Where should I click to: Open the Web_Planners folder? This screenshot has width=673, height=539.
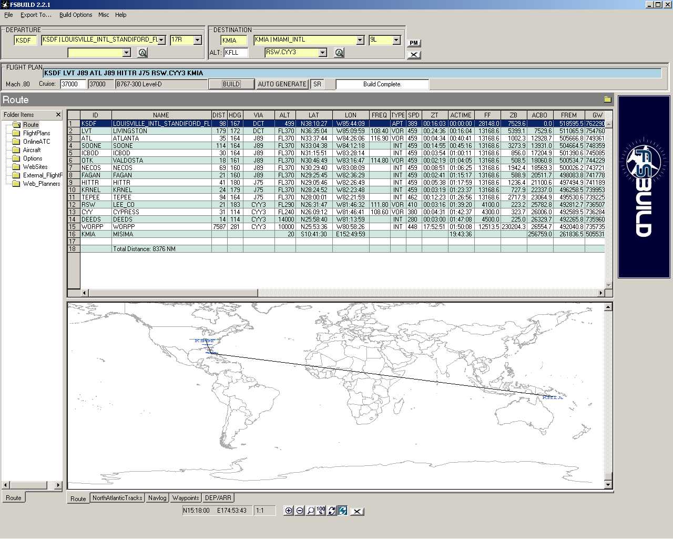(42, 184)
